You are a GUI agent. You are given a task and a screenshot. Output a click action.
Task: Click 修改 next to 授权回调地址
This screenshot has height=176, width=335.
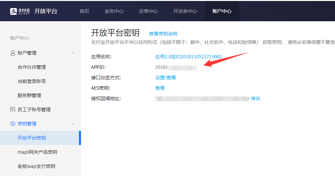tap(255, 98)
